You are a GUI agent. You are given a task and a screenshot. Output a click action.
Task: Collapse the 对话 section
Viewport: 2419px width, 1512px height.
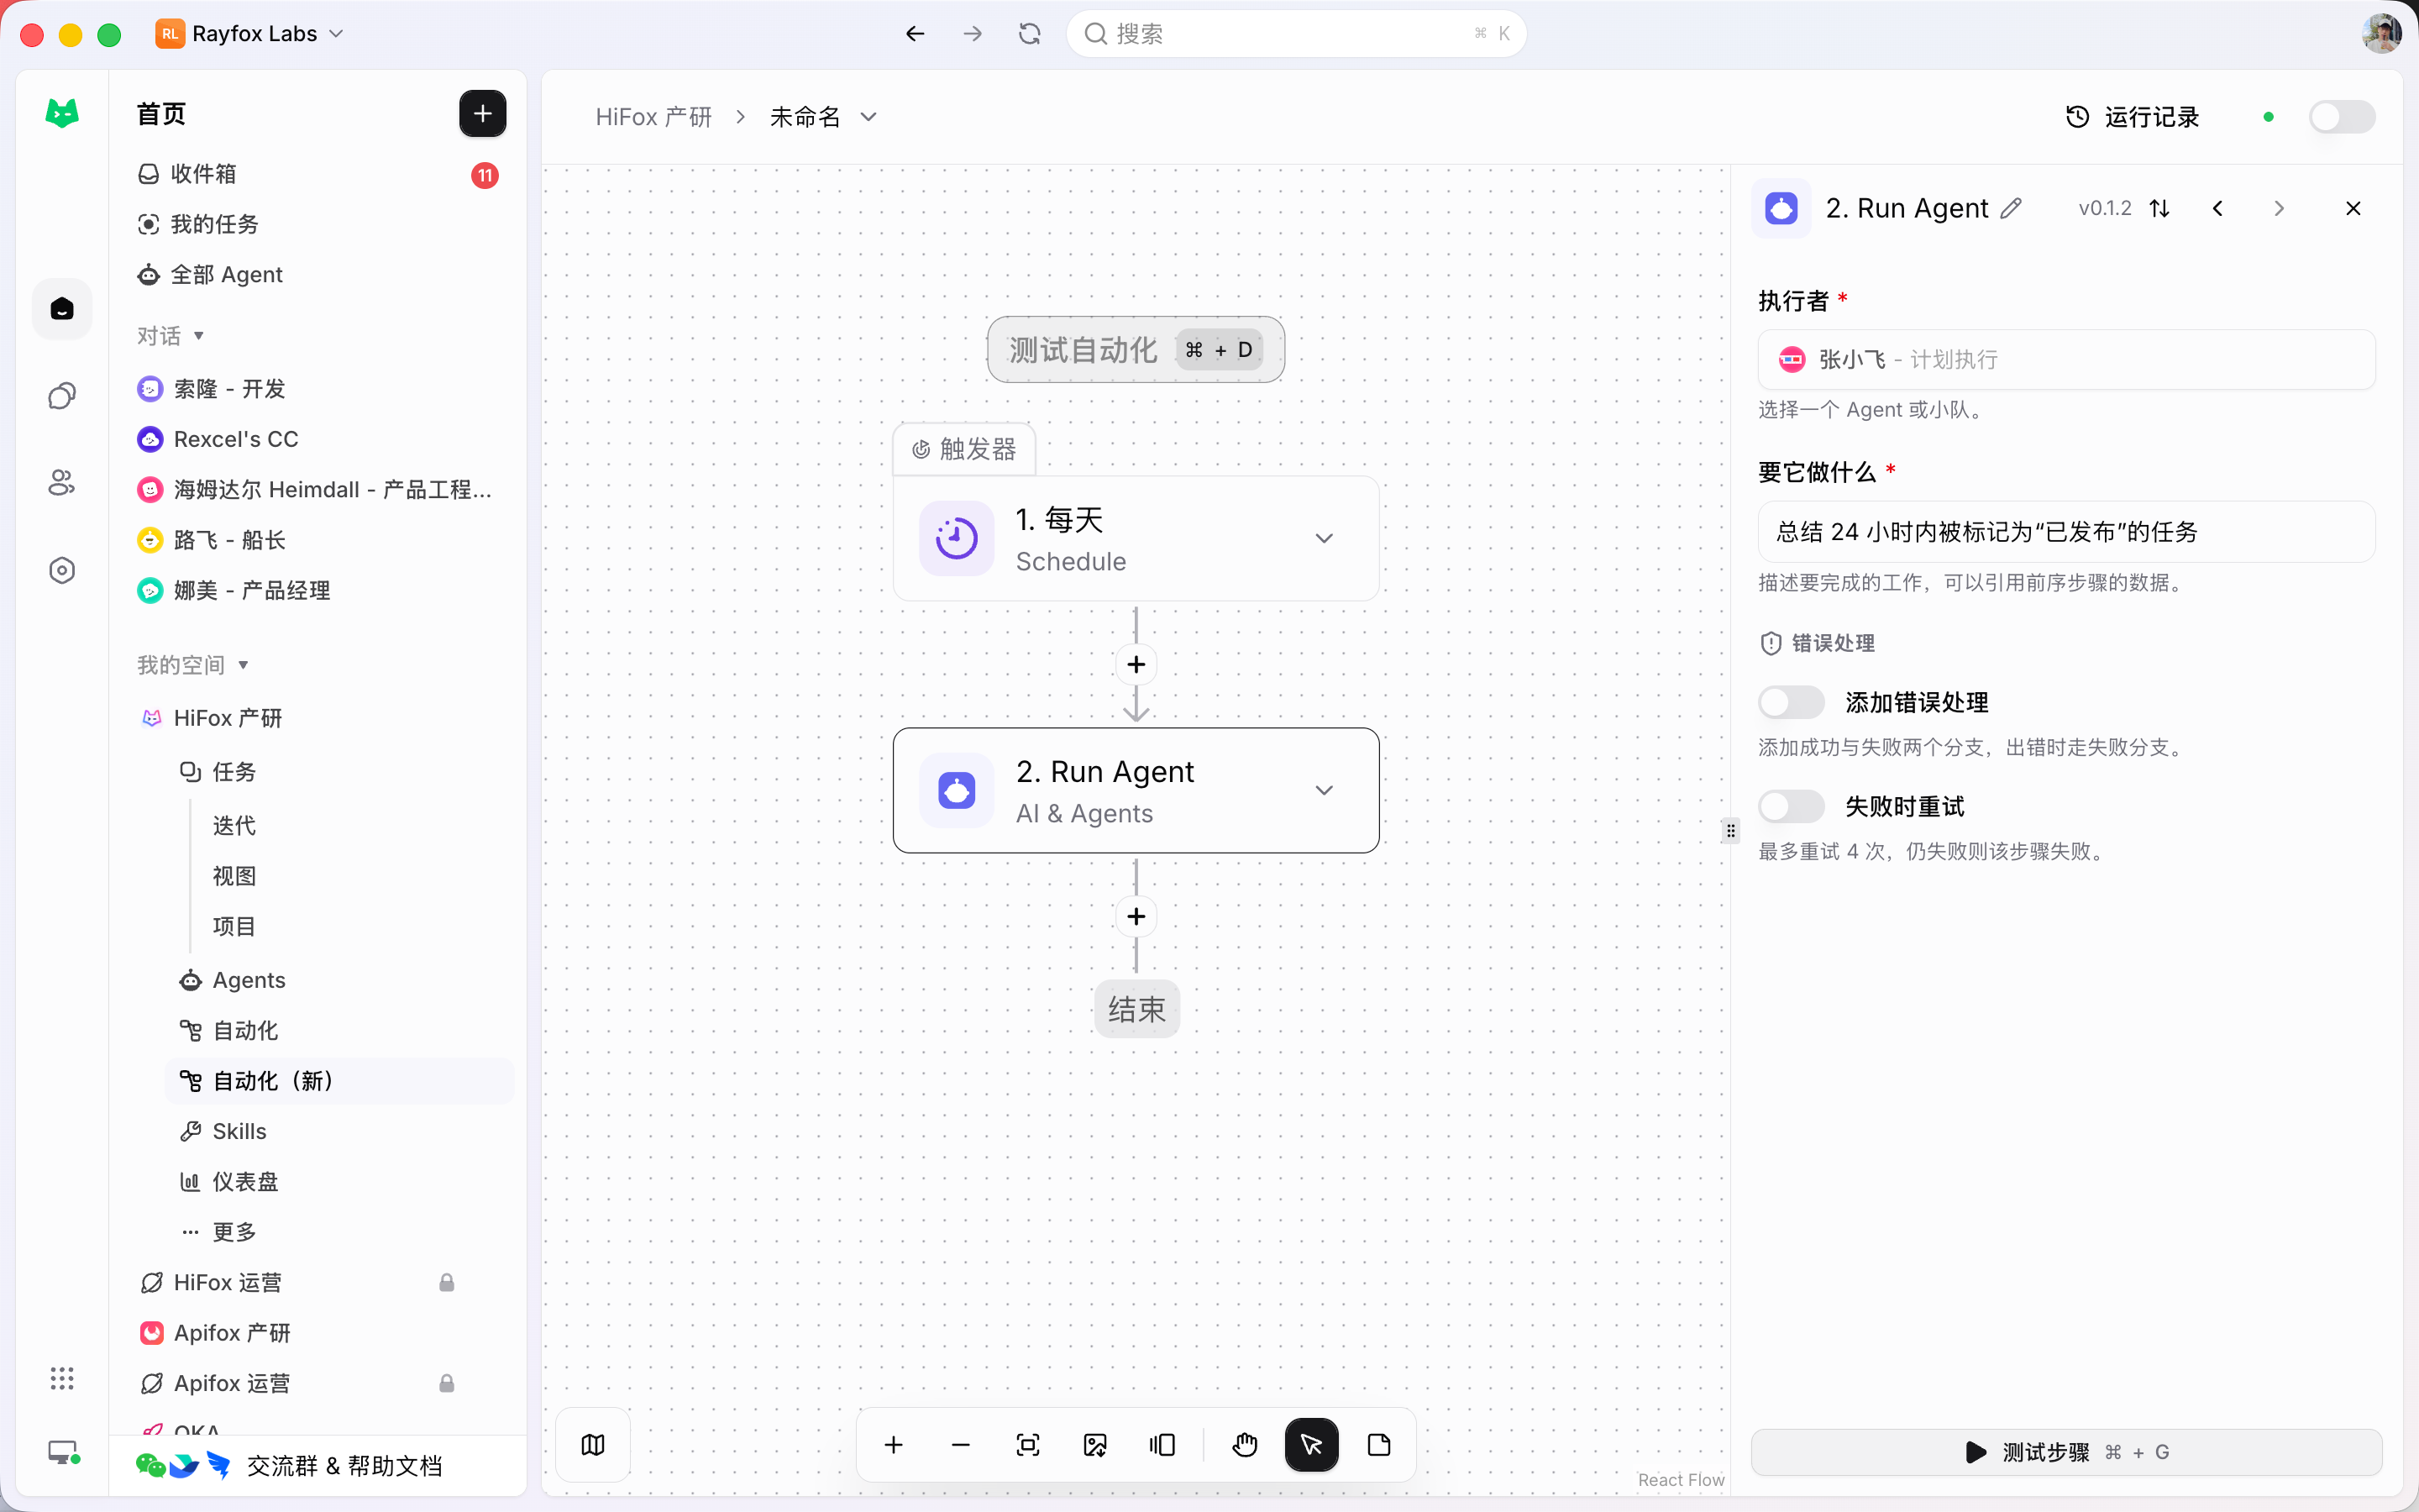coord(171,335)
